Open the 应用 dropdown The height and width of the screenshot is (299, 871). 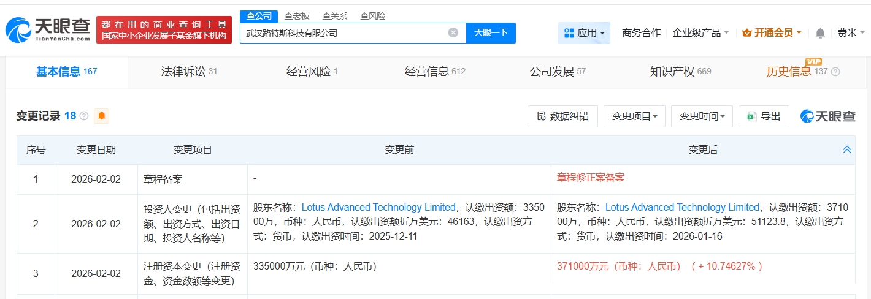(x=584, y=33)
